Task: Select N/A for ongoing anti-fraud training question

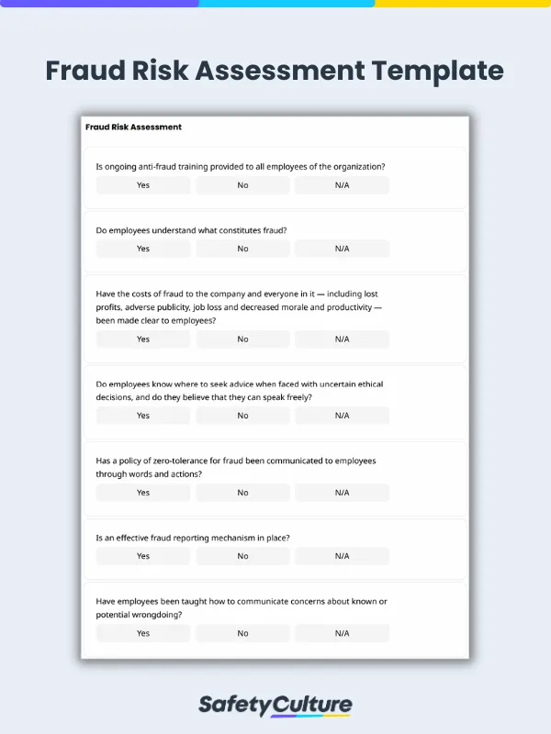Action: [x=342, y=185]
